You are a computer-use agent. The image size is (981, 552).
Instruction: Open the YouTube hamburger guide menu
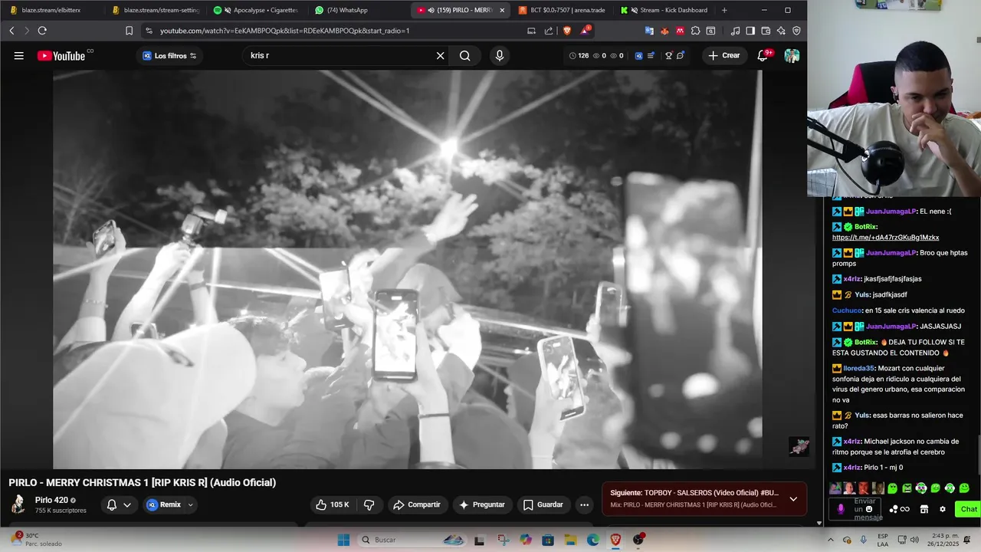click(18, 55)
